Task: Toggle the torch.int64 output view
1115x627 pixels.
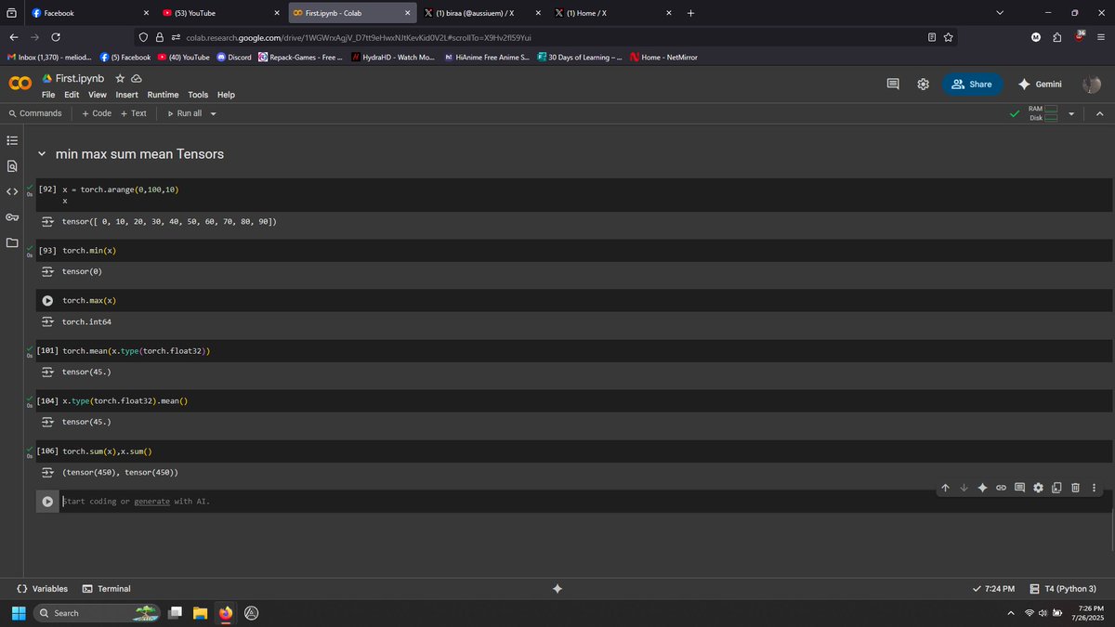Action: [x=47, y=322]
